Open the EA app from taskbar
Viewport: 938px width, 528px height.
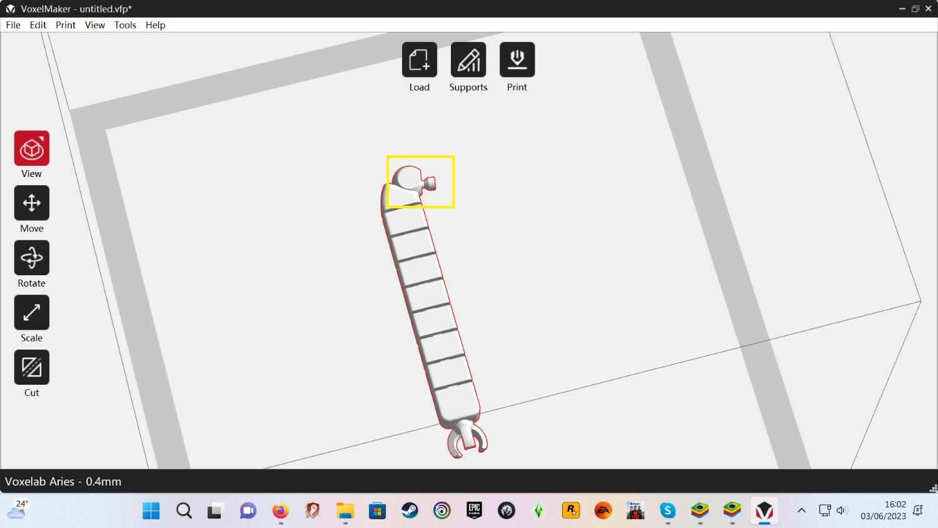pos(603,511)
